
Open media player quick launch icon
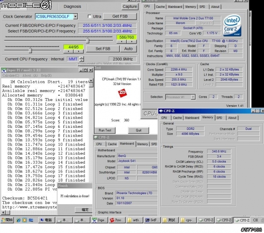pos(25,220)
